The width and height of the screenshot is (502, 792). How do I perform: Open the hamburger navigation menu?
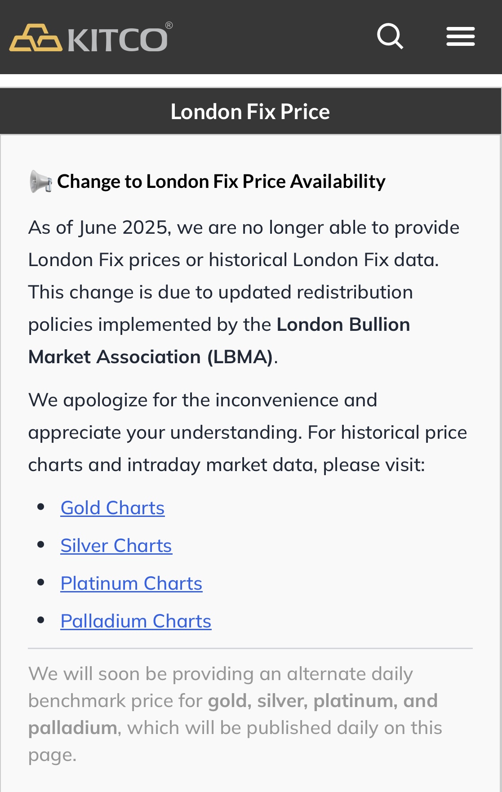coord(461,36)
